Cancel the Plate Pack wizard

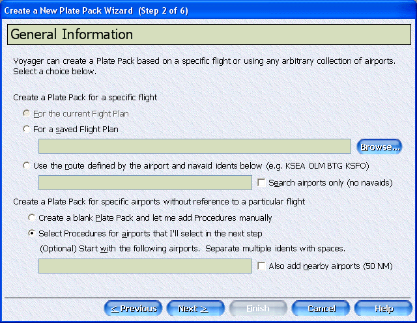(321, 309)
